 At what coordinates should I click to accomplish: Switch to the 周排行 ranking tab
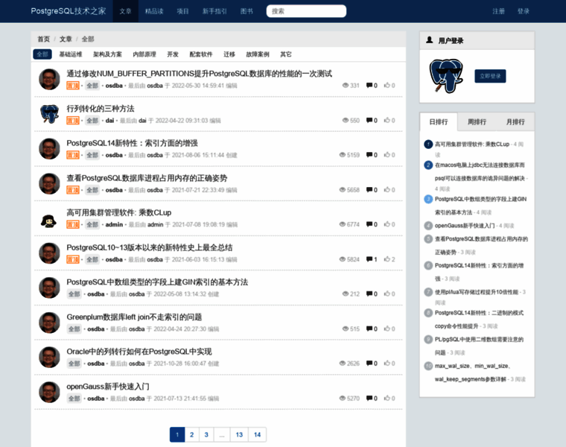pyautogui.click(x=477, y=122)
